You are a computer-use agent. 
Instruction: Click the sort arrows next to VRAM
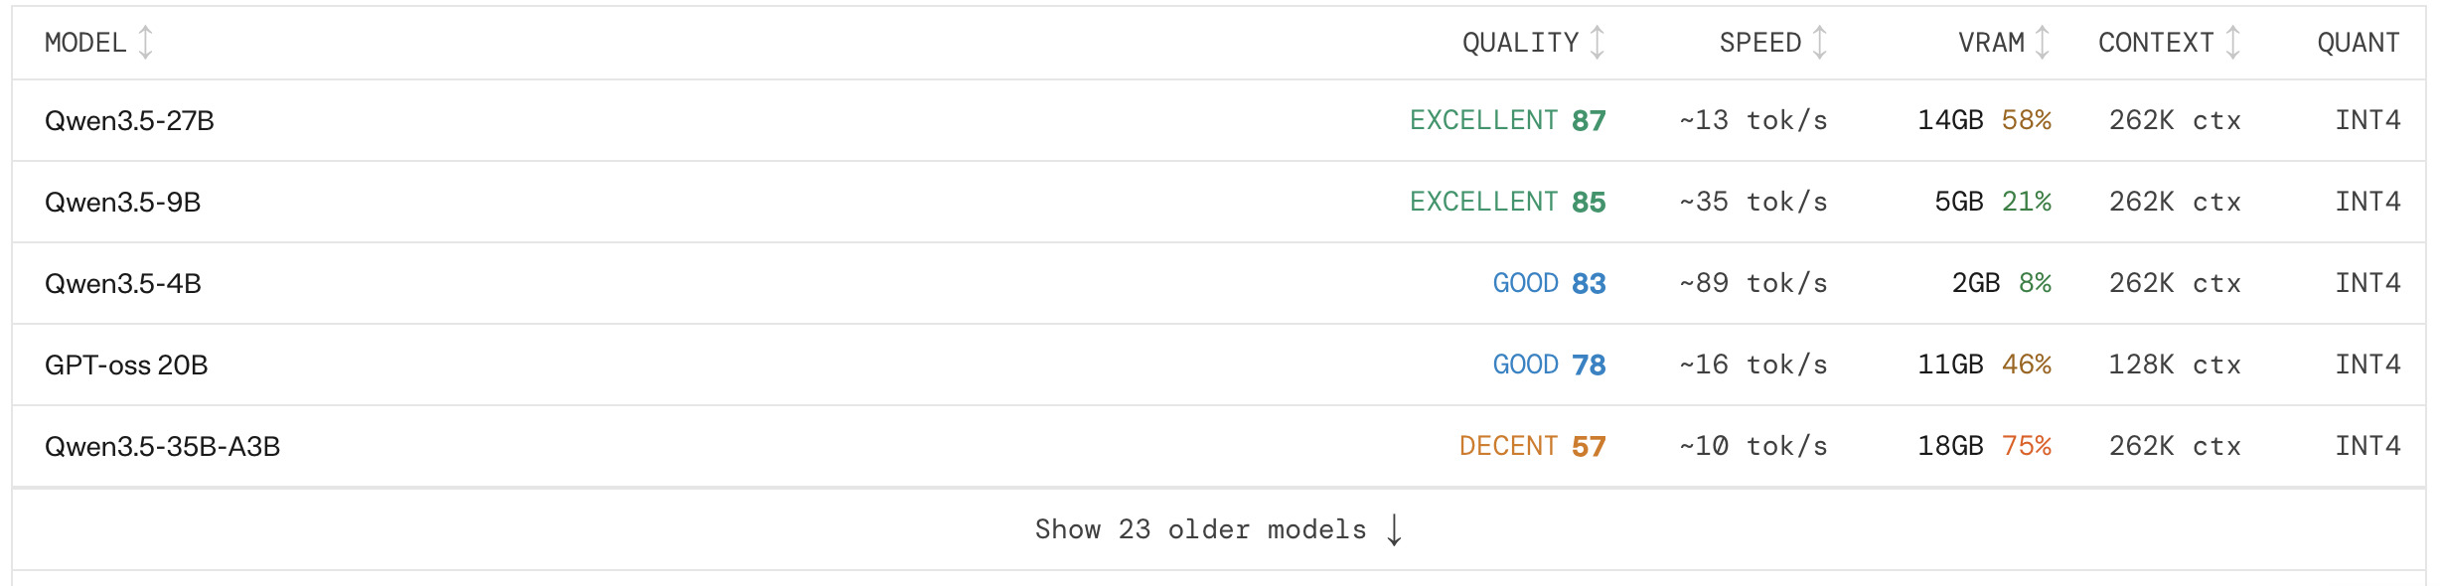pyautogui.click(x=2043, y=43)
